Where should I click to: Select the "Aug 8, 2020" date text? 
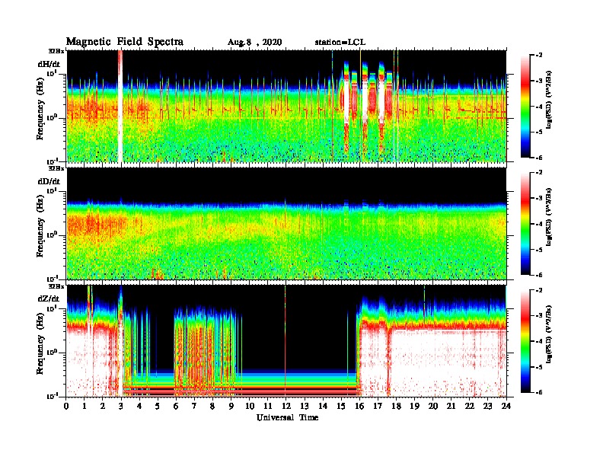coord(254,43)
